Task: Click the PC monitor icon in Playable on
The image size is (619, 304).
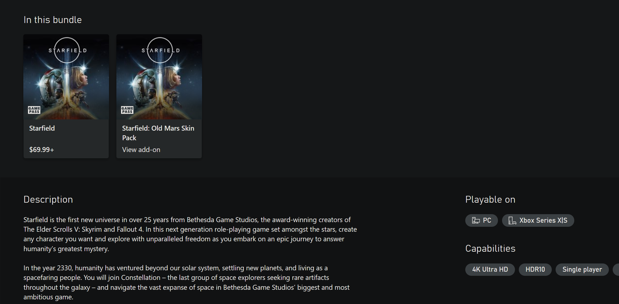Action: pos(476,220)
